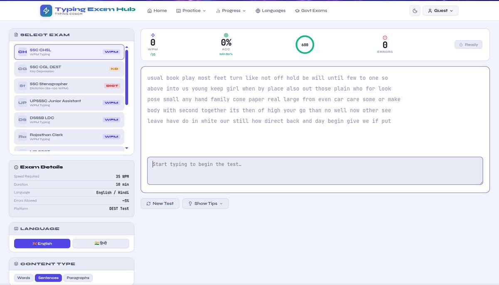Click the WPM lightning bolt icon
This screenshot has width=499, height=285.
(153, 35)
